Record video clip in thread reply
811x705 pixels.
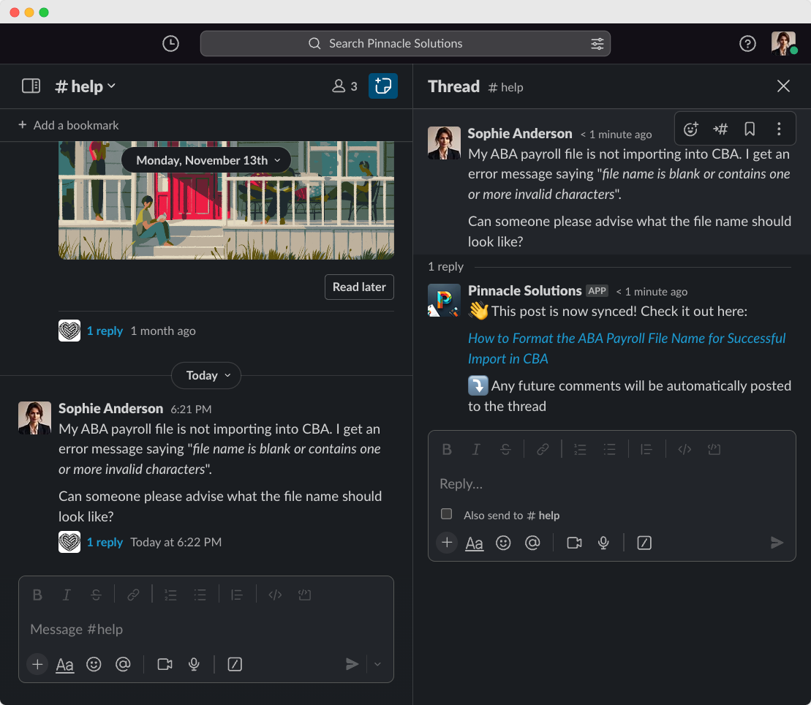pyautogui.click(x=574, y=543)
